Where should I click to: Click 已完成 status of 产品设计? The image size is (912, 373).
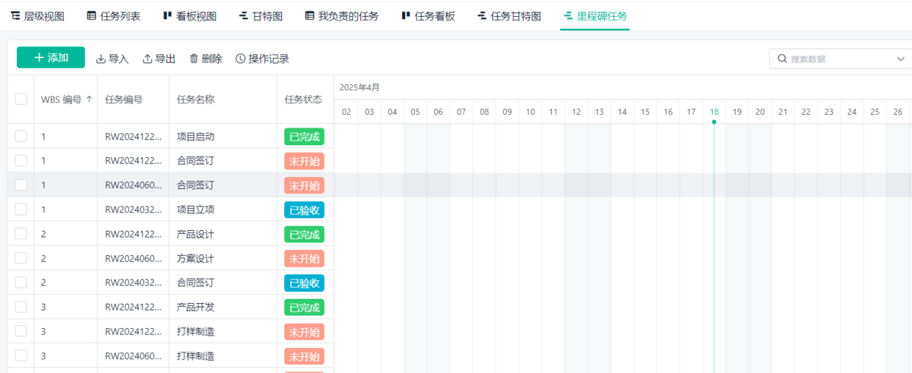(304, 234)
